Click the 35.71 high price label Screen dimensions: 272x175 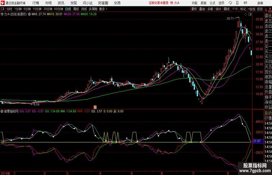click(x=230, y=18)
